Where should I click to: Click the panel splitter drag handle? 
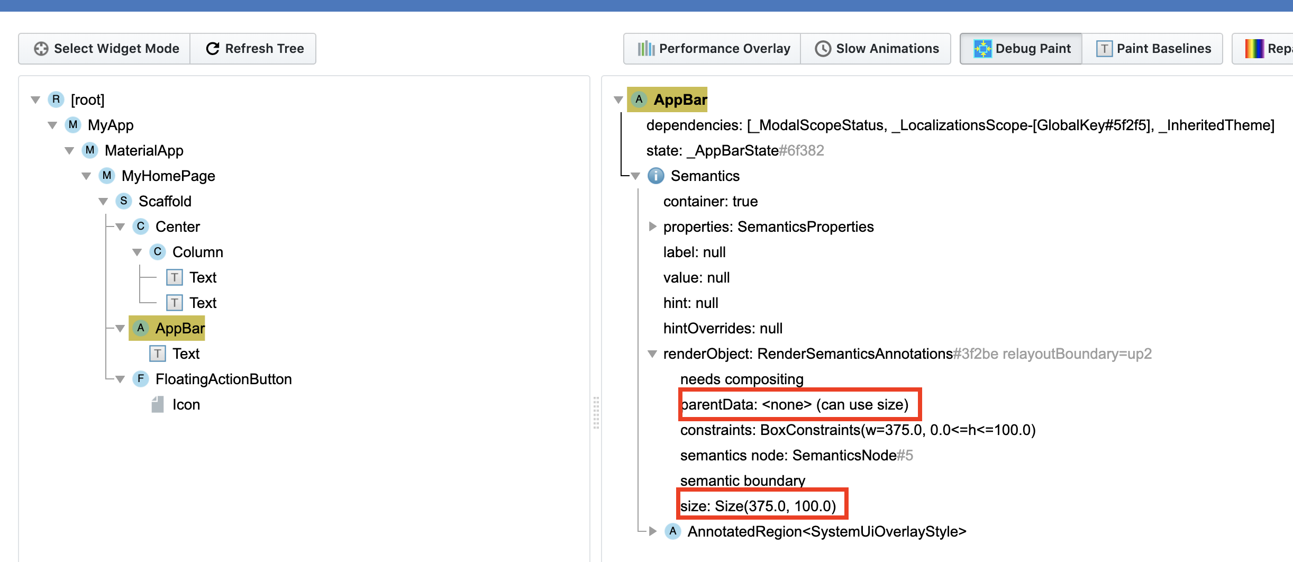[596, 413]
